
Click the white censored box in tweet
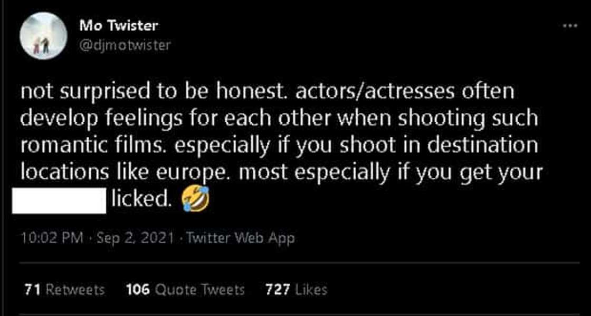coord(60,200)
